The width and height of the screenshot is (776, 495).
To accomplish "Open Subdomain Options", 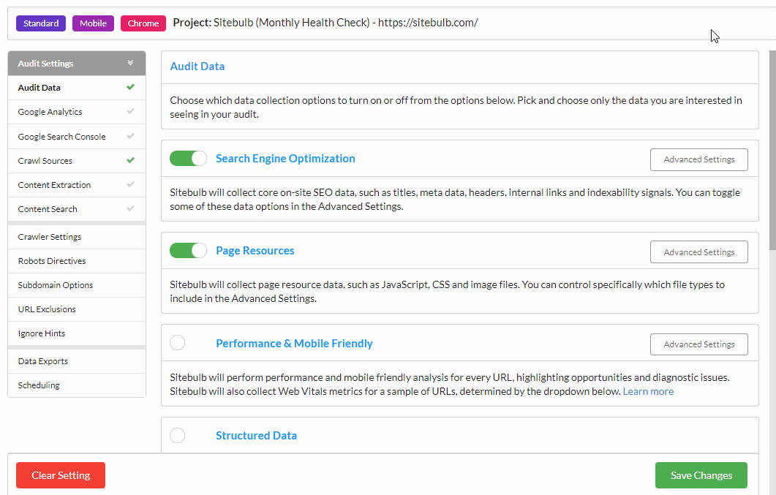I will tap(77, 285).
